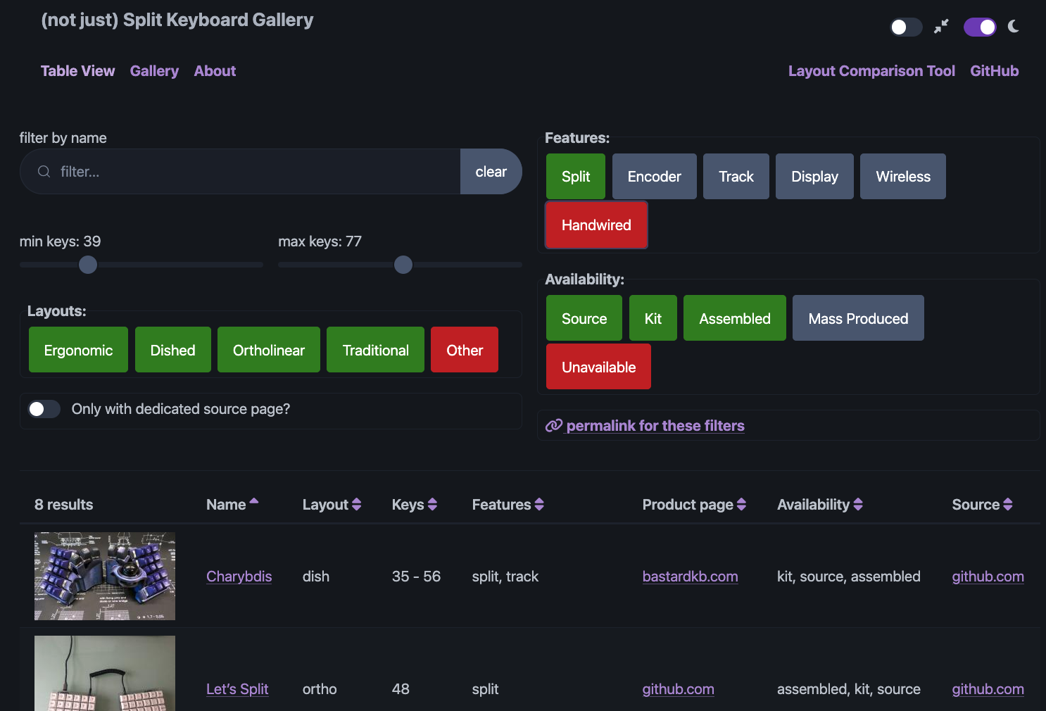Sort table by Availability column
Viewport: 1046px width, 711px height.
click(x=858, y=505)
